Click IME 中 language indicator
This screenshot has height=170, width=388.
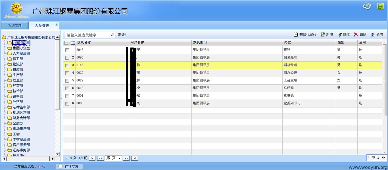(373, 158)
